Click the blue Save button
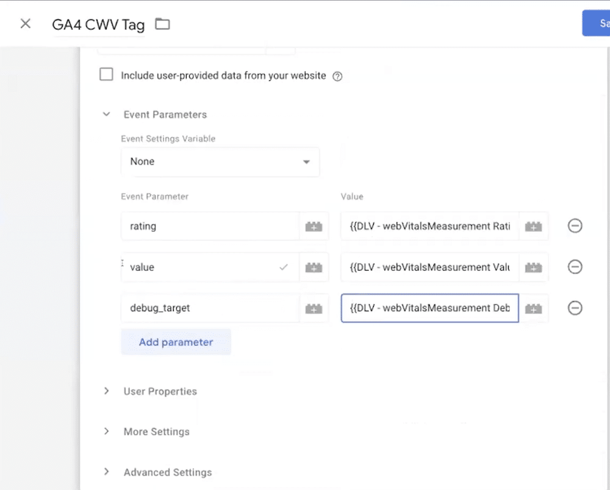This screenshot has height=490, width=610. [596, 23]
